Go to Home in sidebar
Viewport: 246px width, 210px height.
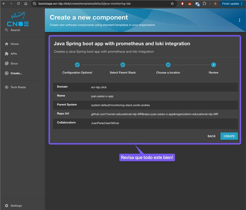(x=12, y=44)
